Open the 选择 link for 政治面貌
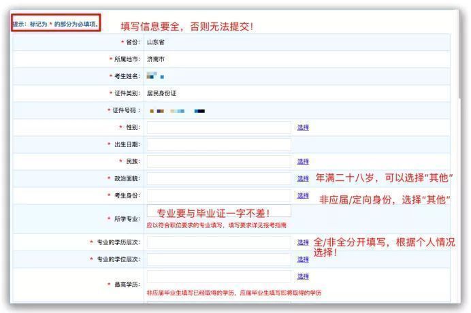 pyautogui.click(x=303, y=179)
